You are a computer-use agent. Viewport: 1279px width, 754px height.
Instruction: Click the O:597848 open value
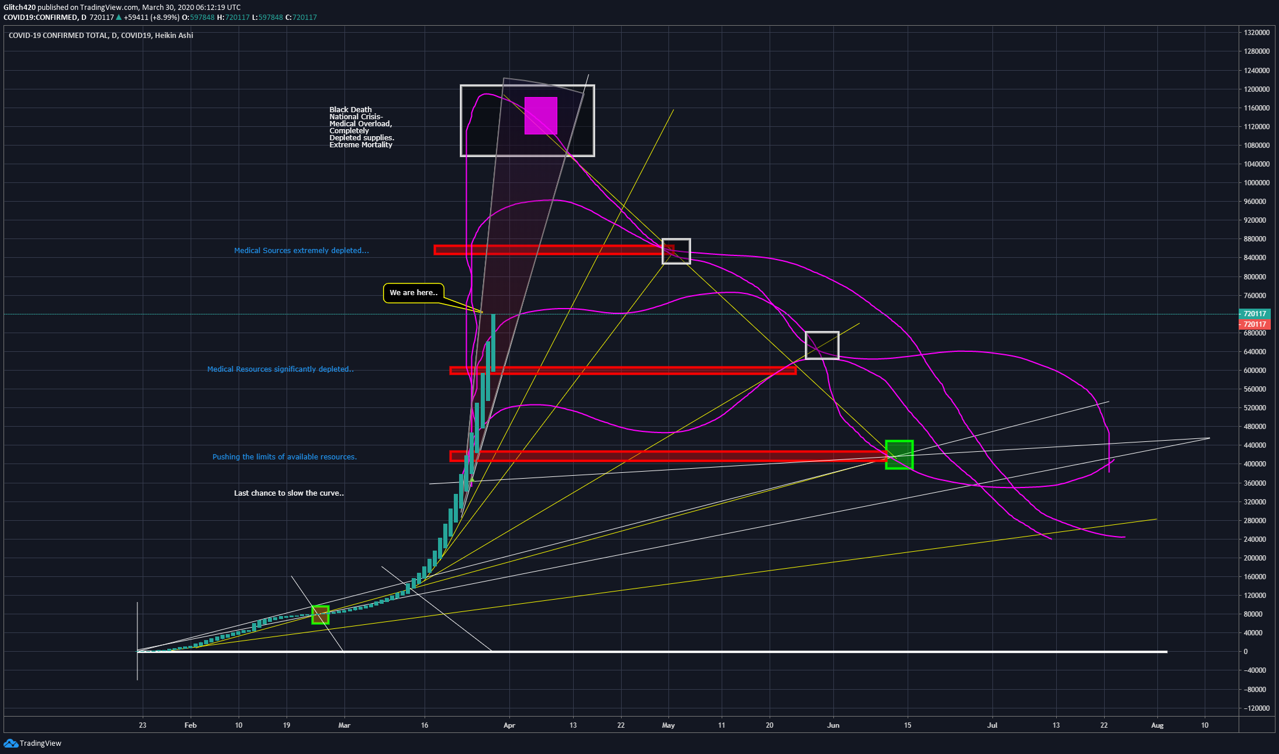tap(199, 17)
